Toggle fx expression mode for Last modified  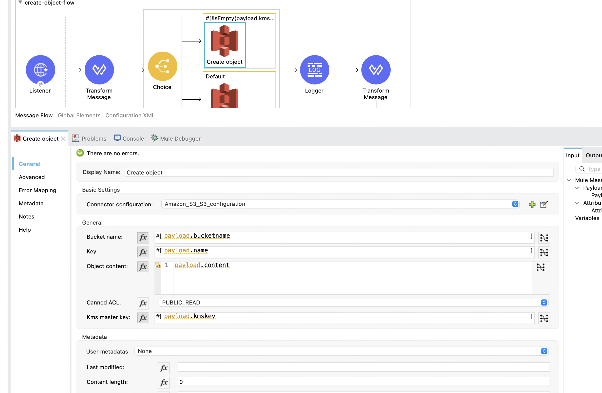click(x=163, y=368)
